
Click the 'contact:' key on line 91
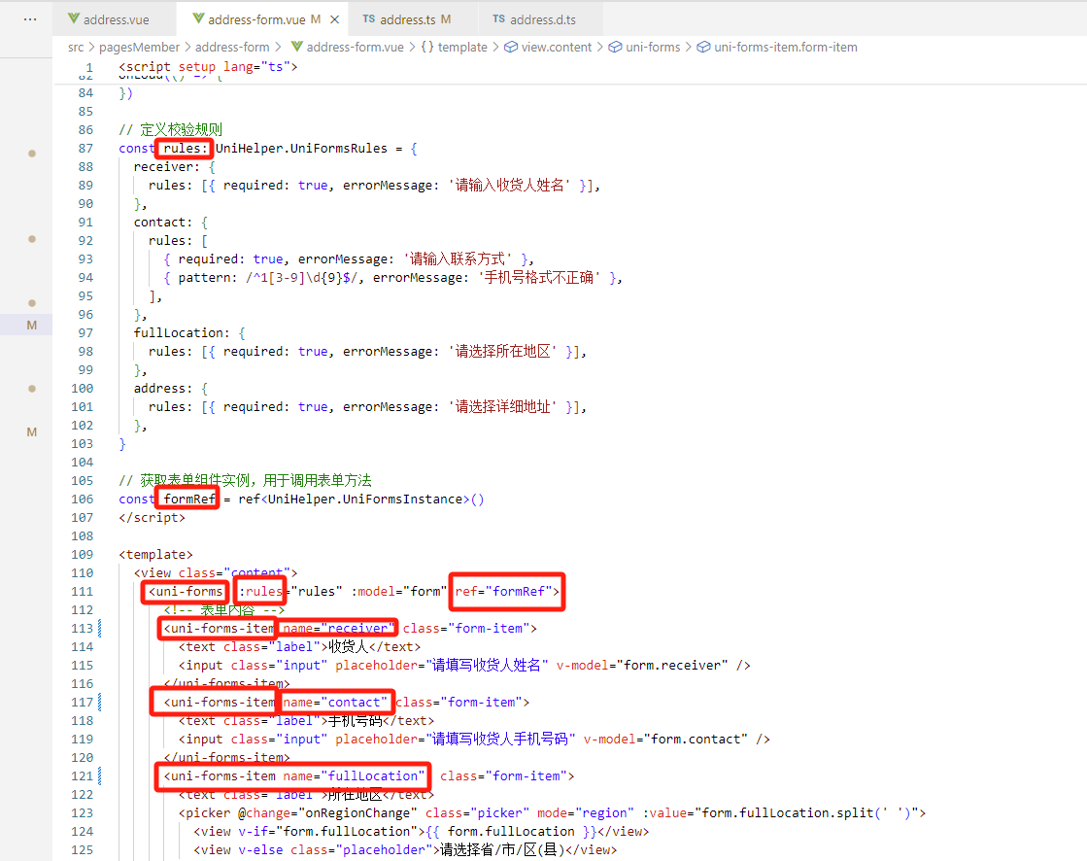pyautogui.click(x=163, y=222)
